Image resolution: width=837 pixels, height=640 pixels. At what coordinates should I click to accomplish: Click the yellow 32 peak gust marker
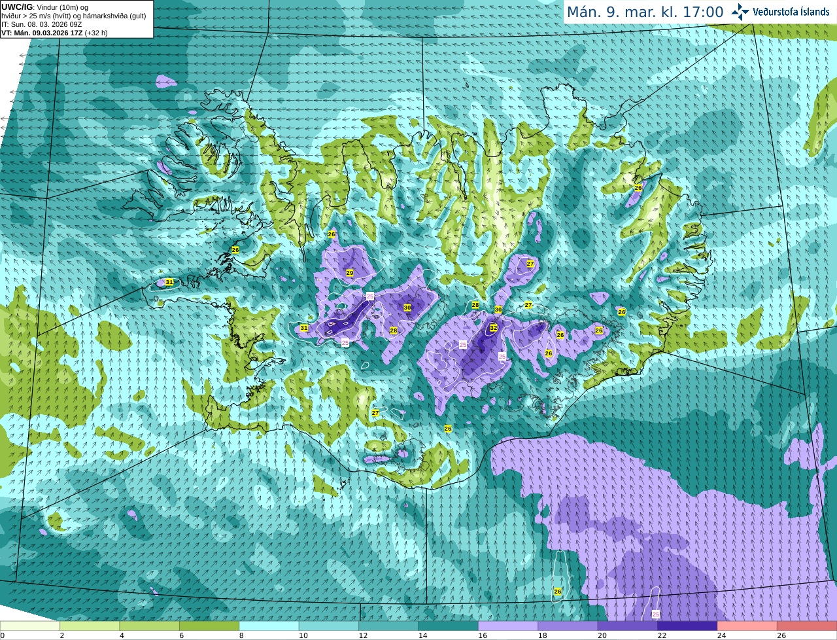pos(494,328)
